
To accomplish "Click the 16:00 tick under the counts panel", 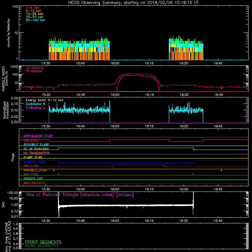I will 115,63.
